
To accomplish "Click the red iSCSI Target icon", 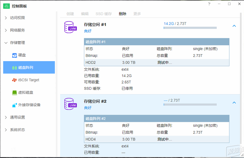I will tap(14, 80).
